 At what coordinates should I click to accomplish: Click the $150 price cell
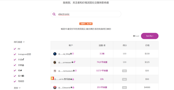point(147,53)
